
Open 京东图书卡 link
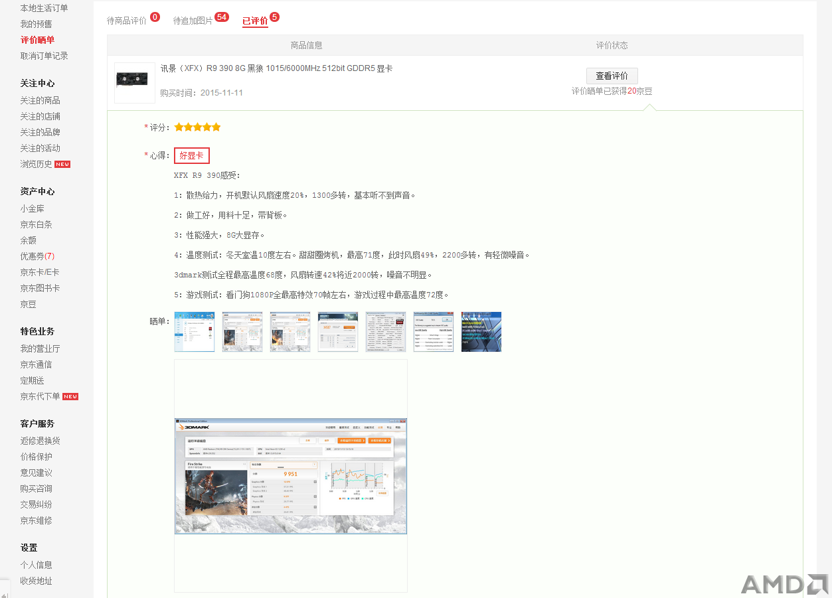(x=40, y=288)
